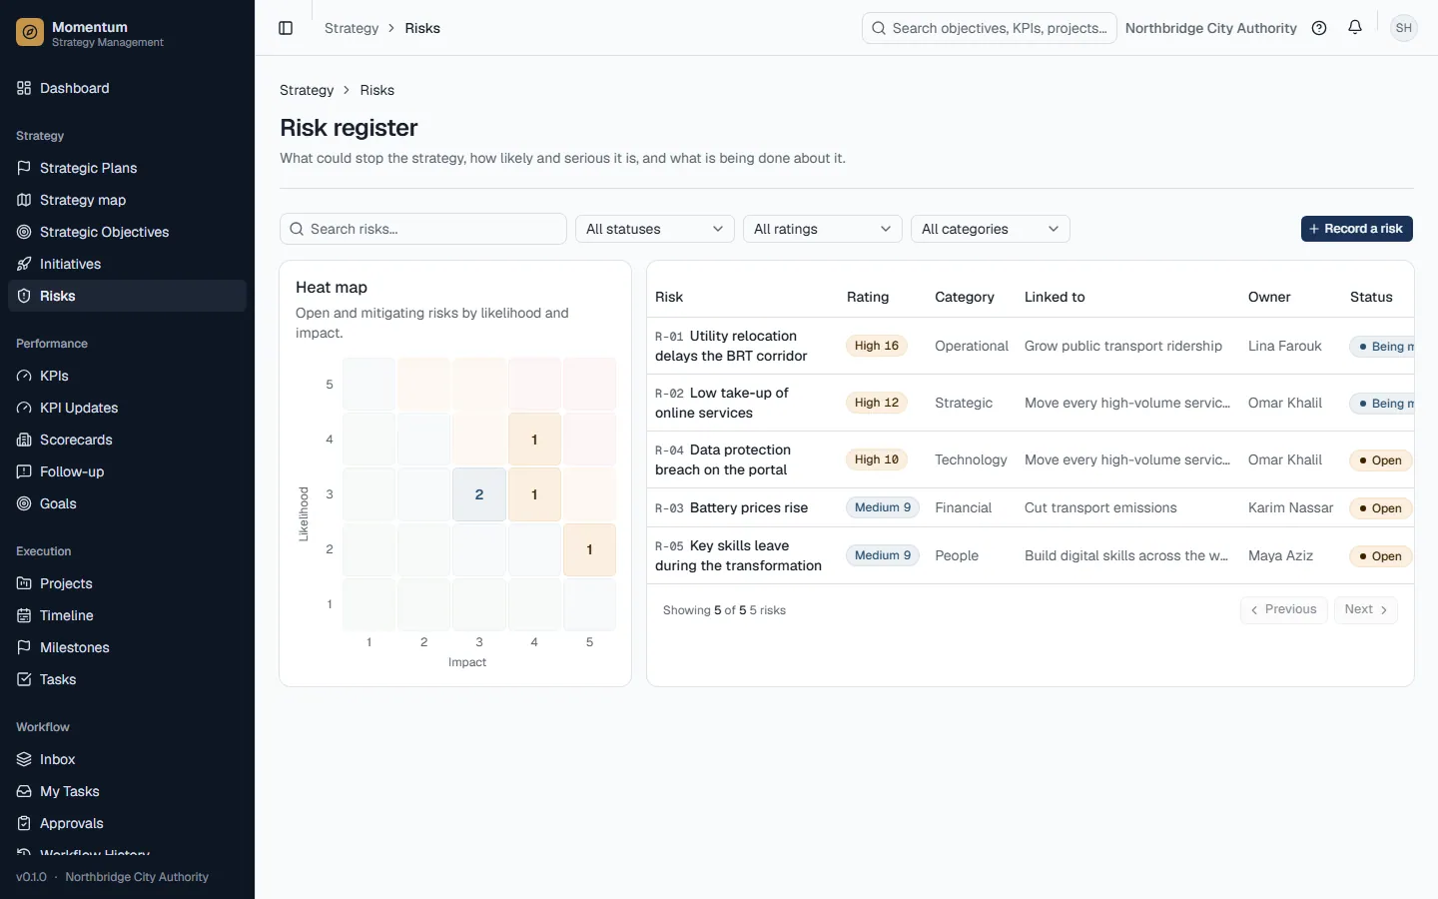
Task: Click Strategy in the top breadcrumb
Action: tap(352, 28)
